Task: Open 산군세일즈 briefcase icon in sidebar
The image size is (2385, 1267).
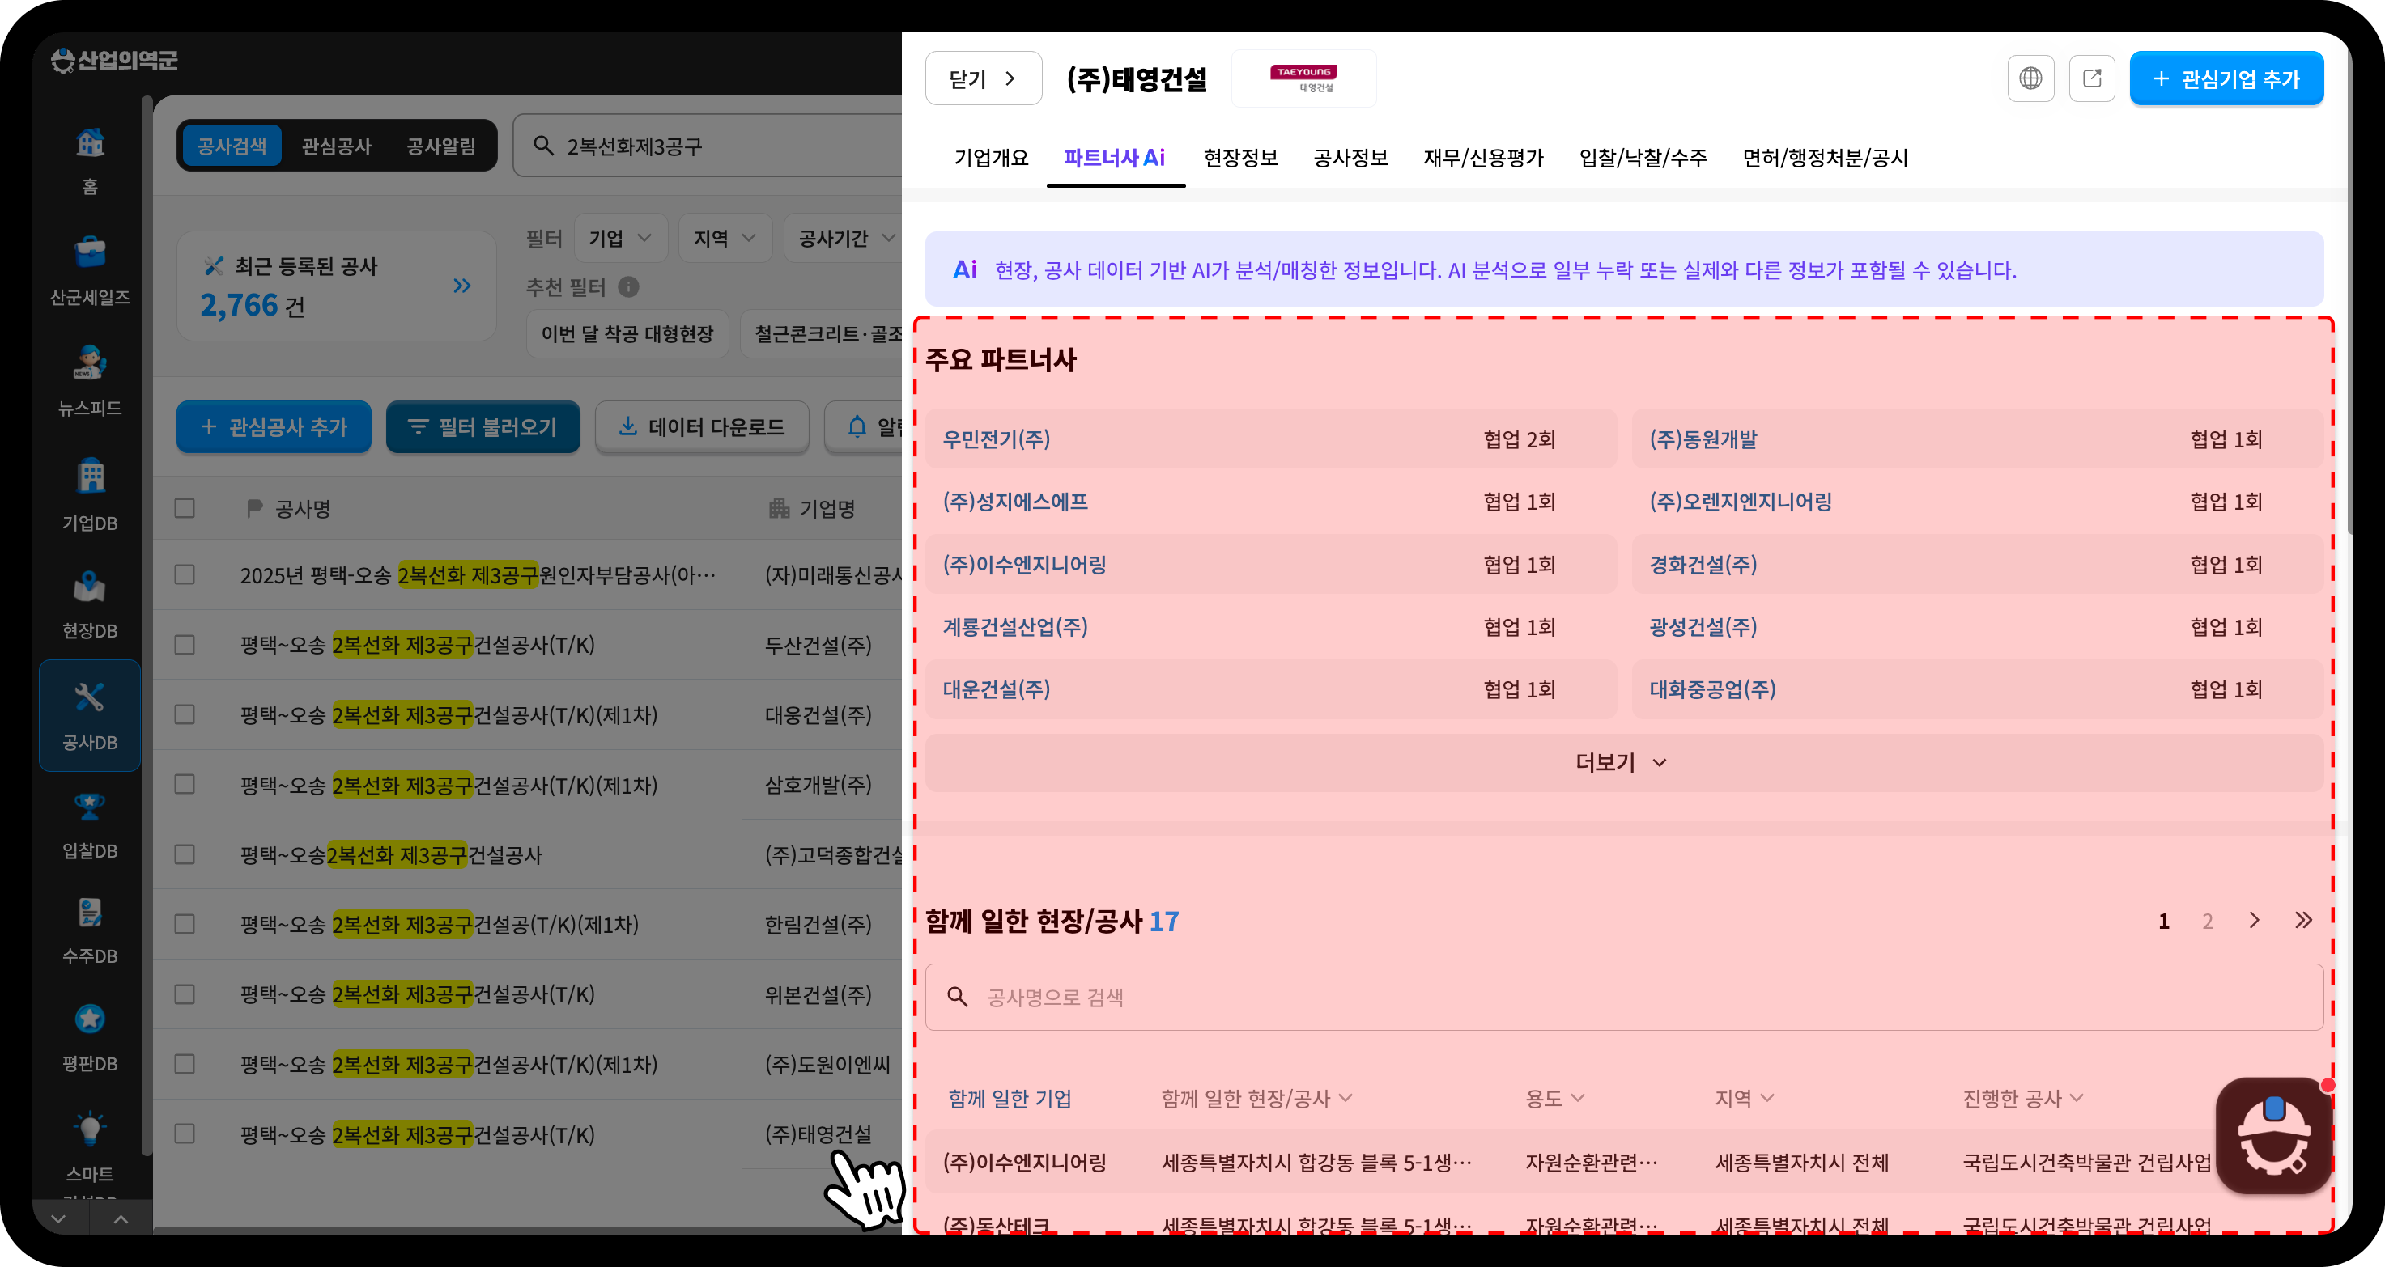Action: (90, 252)
